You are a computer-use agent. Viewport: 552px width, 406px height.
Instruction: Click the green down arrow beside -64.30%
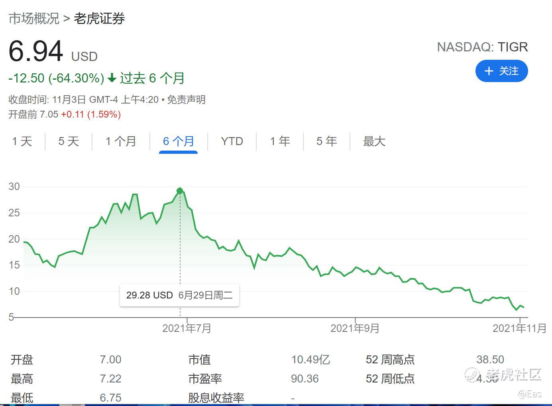[112, 78]
